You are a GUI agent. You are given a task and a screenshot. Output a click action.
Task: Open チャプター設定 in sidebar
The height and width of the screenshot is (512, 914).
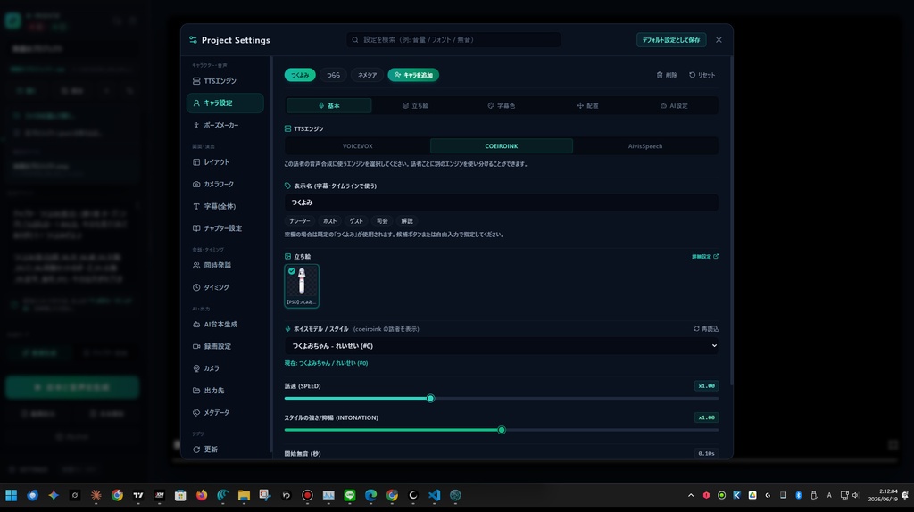coord(225,228)
